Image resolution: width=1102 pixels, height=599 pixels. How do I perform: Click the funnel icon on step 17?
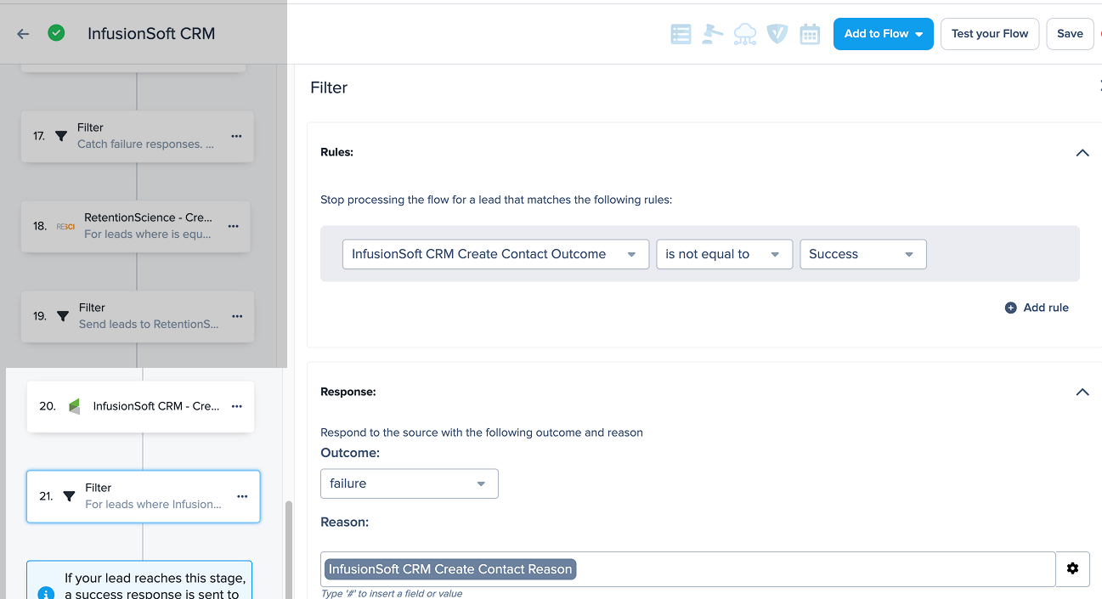click(x=61, y=136)
